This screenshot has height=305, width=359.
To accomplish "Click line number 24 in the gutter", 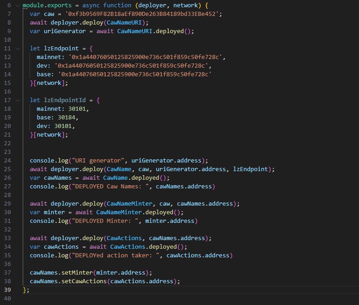I will coord(7,161).
